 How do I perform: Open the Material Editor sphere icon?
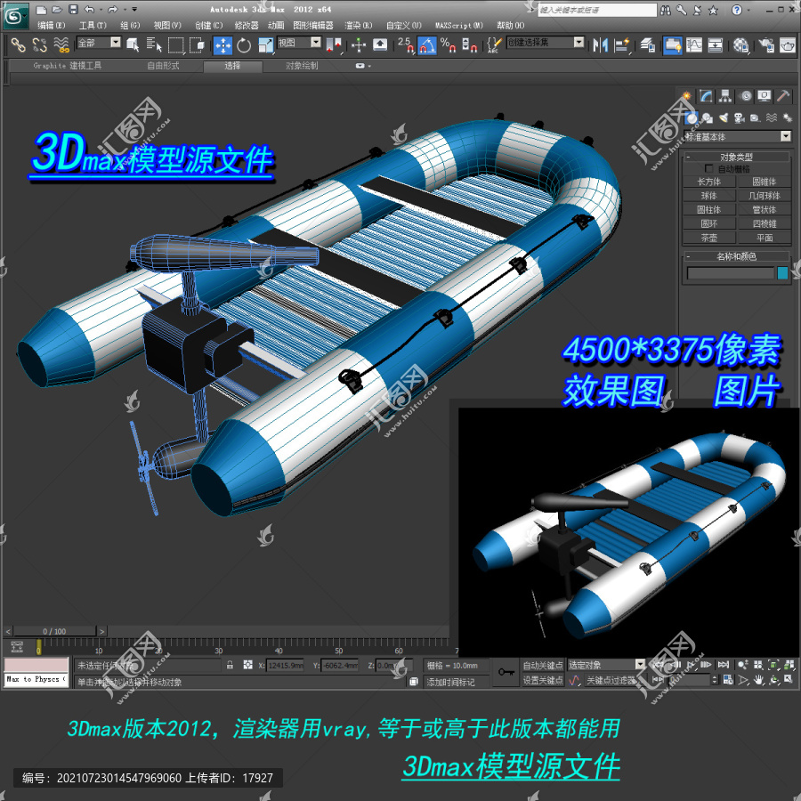[x=740, y=45]
